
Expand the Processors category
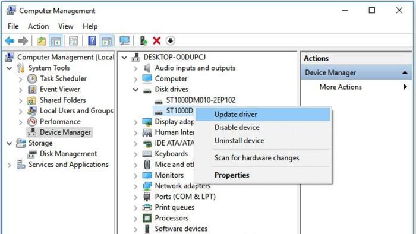pyautogui.click(x=135, y=219)
